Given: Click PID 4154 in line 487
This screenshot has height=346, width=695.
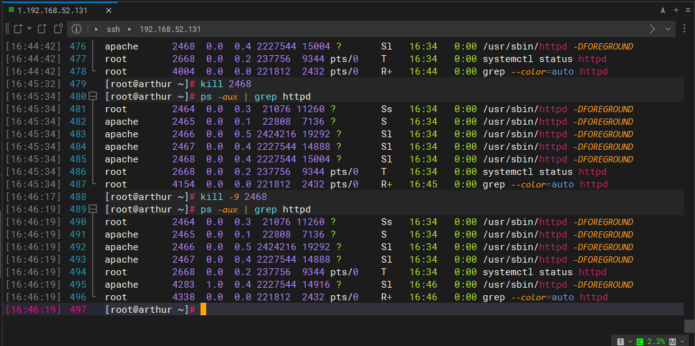Looking at the screenshot, I should click(x=184, y=184).
